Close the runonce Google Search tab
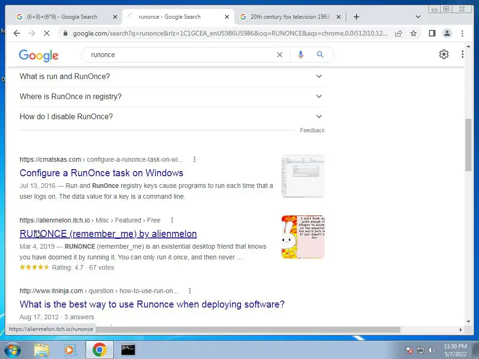Image resolution: width=479 pixels, height=359 pixels. coord(227,17)
